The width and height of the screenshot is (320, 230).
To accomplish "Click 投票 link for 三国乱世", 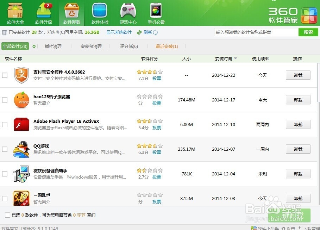I will (157, 201).
